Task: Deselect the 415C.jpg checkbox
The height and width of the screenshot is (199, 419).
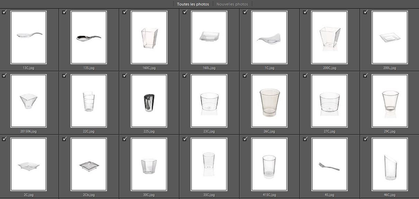Action: [245, 139]
